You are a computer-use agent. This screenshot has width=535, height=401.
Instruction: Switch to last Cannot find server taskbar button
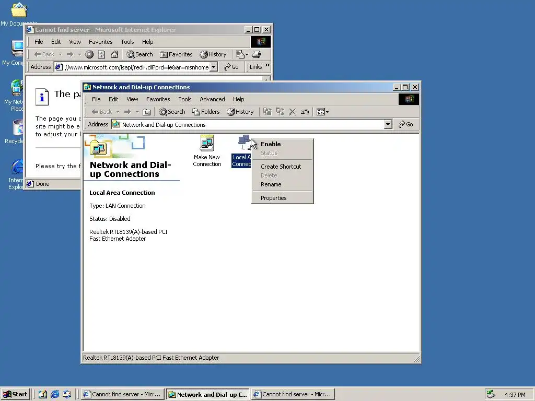293,394
